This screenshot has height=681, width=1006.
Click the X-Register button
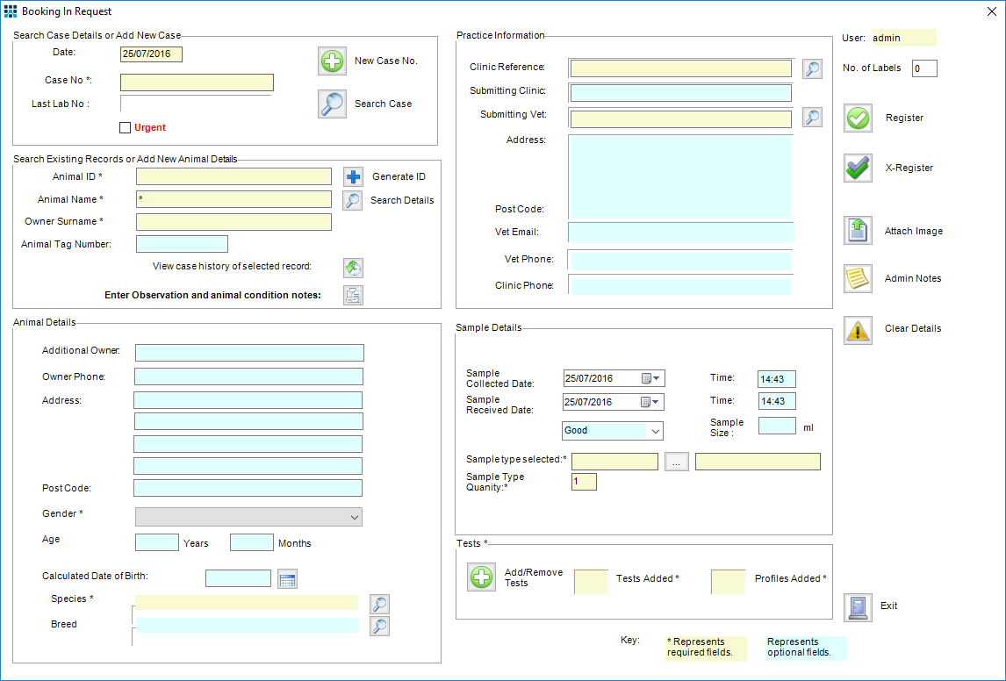[858, 168]
